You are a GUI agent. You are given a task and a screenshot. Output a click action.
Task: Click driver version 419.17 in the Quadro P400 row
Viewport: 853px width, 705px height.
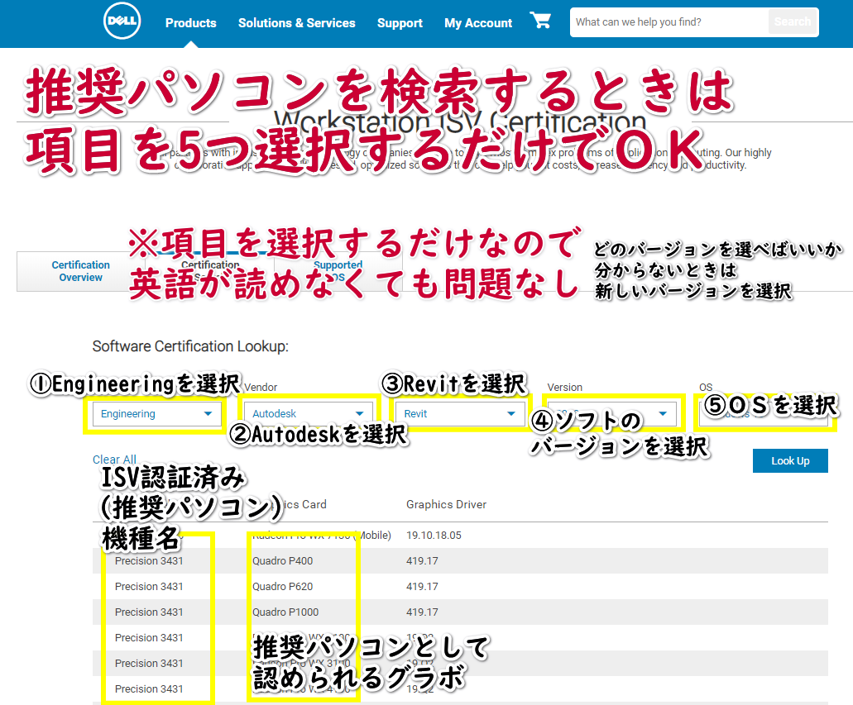(x=422, y=561)
